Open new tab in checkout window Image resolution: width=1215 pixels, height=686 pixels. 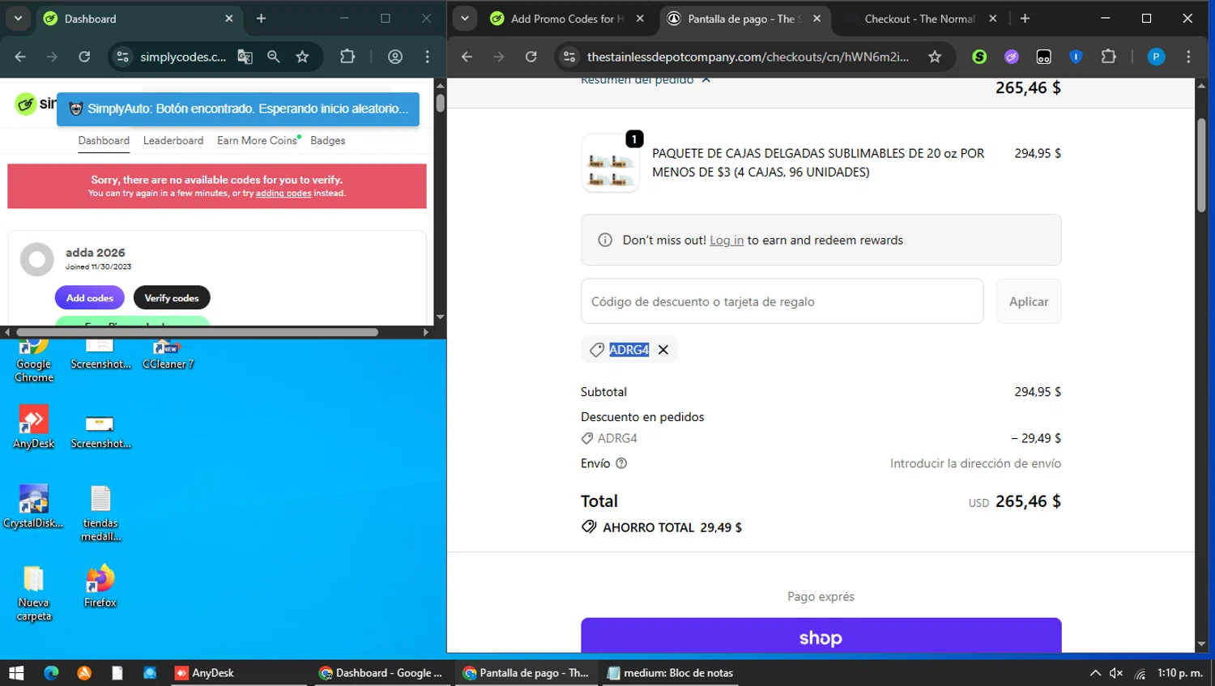pyautogui.click(x=1025, y=18)
